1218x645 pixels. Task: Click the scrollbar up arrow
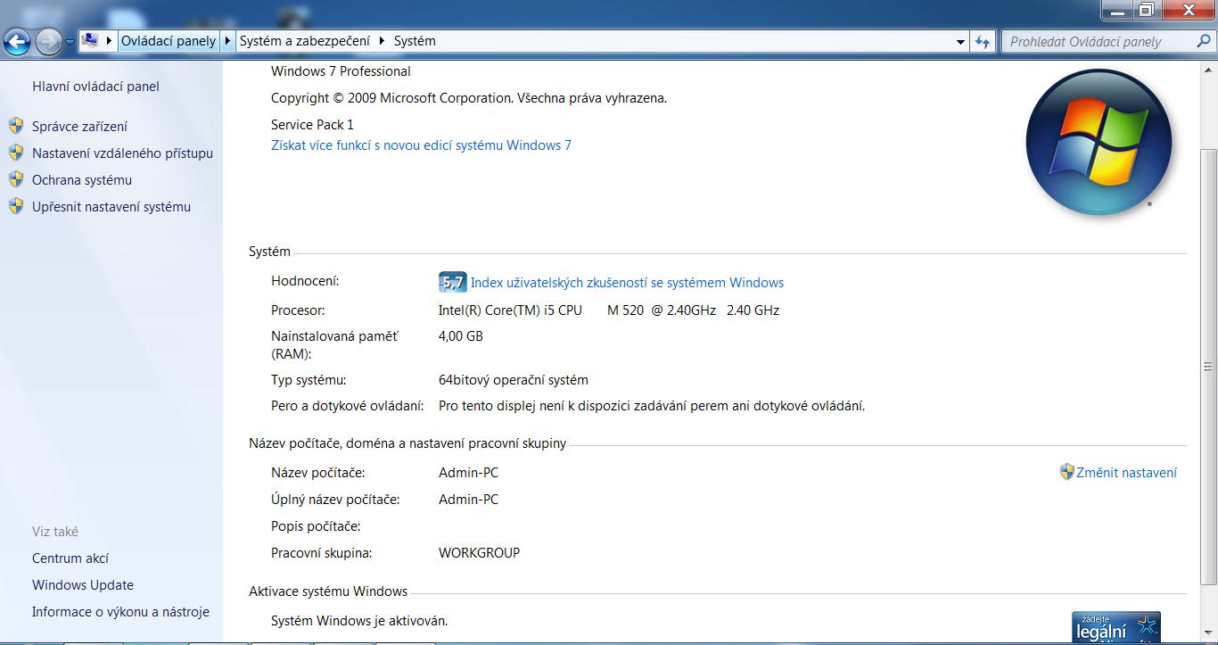1208,70
